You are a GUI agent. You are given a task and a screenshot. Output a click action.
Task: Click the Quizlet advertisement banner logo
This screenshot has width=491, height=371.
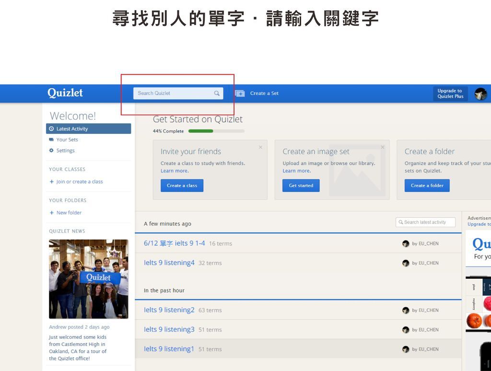481,244
